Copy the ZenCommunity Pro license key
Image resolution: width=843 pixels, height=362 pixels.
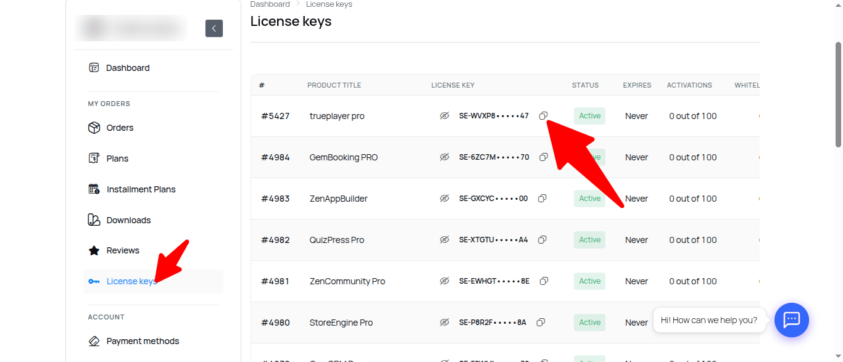[x=544, y=281]
